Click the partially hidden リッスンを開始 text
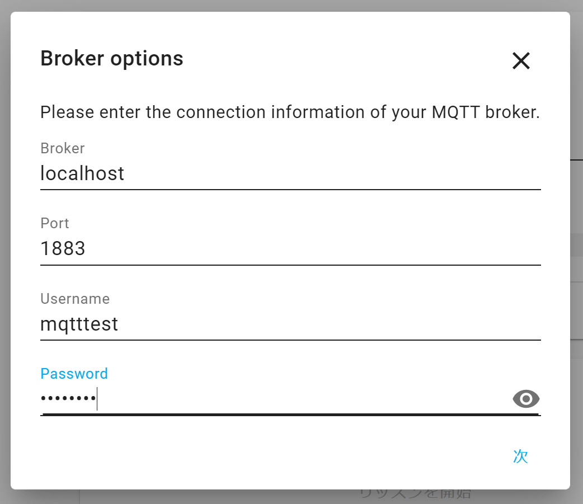 pos(416,494)
